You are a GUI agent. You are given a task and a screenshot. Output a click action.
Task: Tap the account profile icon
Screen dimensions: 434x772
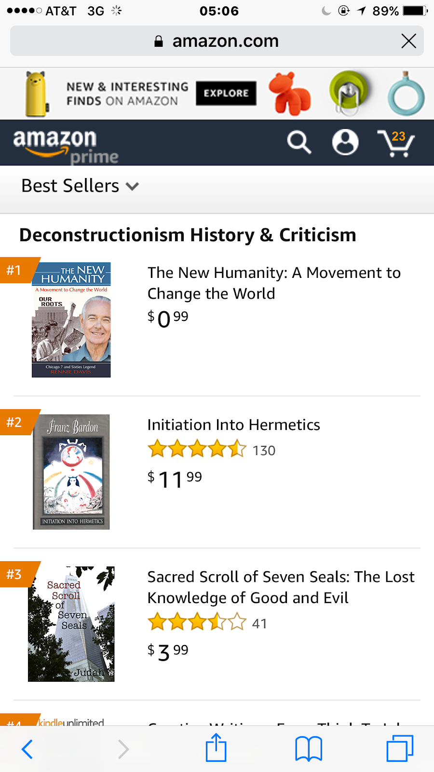(345, 142)
